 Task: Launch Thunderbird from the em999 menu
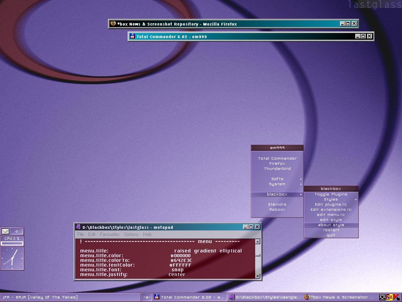click(277, 169)
